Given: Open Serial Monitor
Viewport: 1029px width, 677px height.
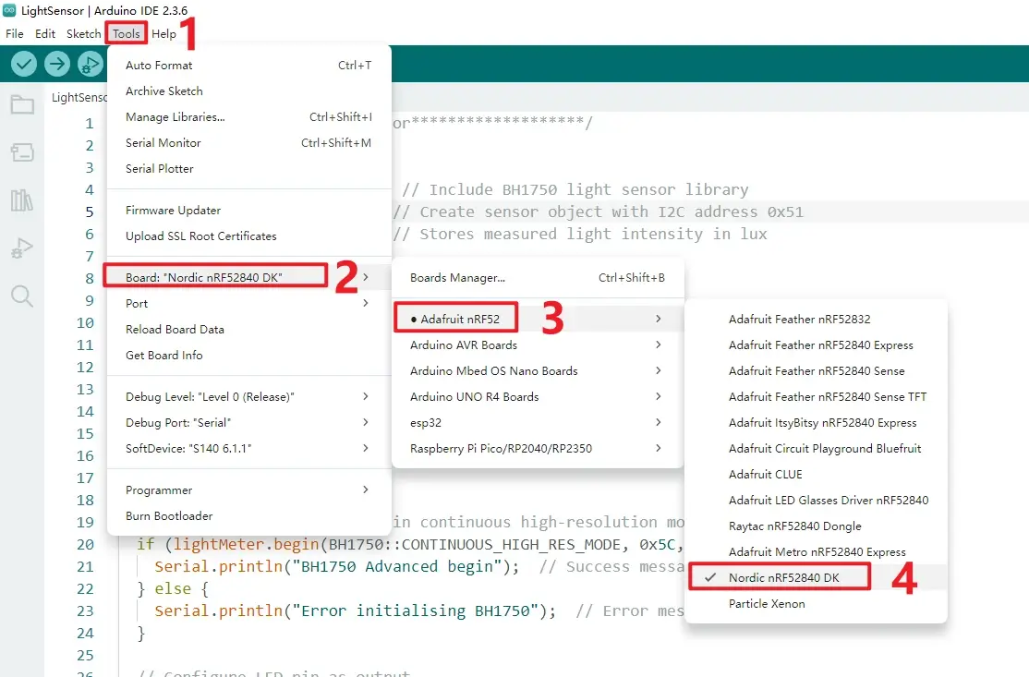Looking at the screenshot, I should coord(249,142).
